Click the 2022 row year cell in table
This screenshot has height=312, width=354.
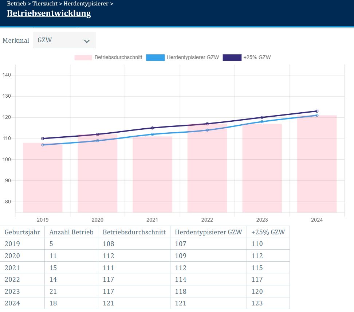(12, 280)
